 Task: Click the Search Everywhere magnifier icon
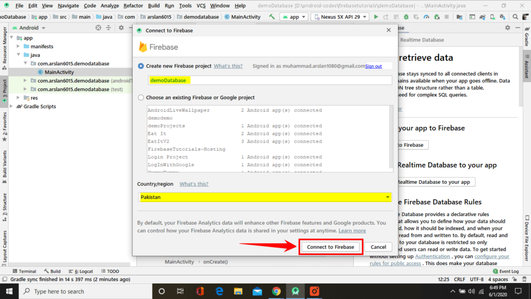tap(514, 16)
